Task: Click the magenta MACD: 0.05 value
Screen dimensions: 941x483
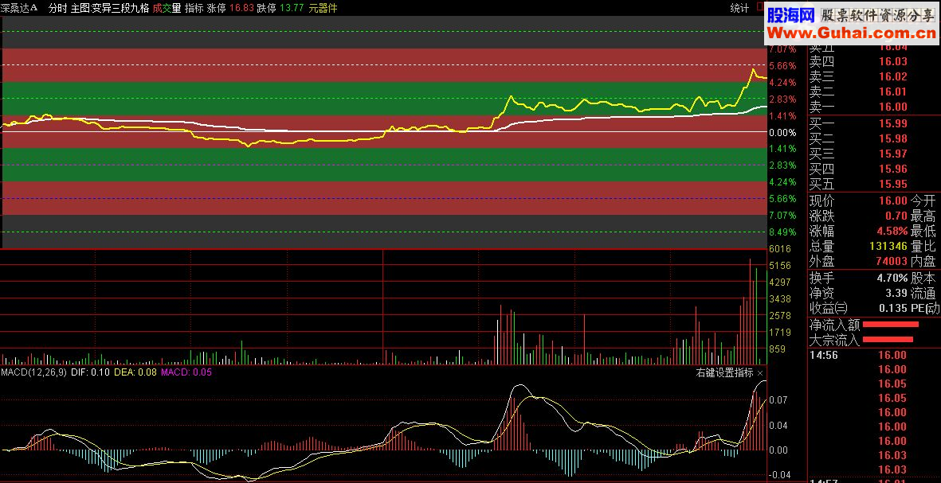Action: [186, 372]
